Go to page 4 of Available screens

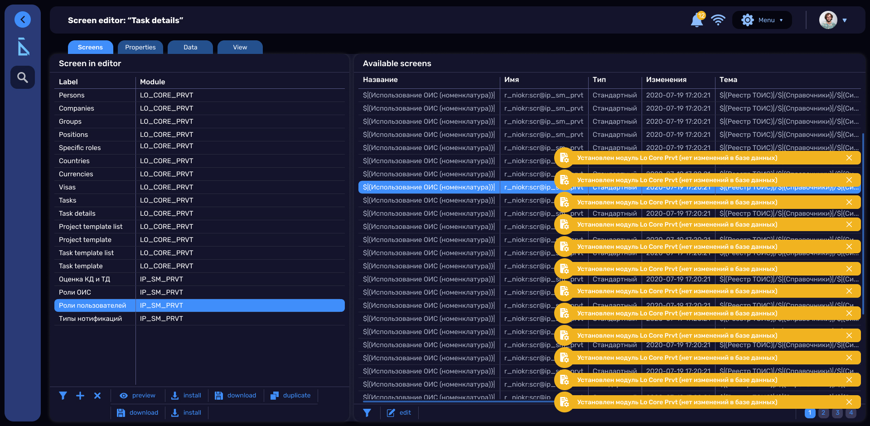[851, 413]
